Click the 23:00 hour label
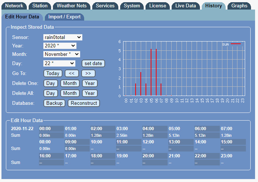 226,156
